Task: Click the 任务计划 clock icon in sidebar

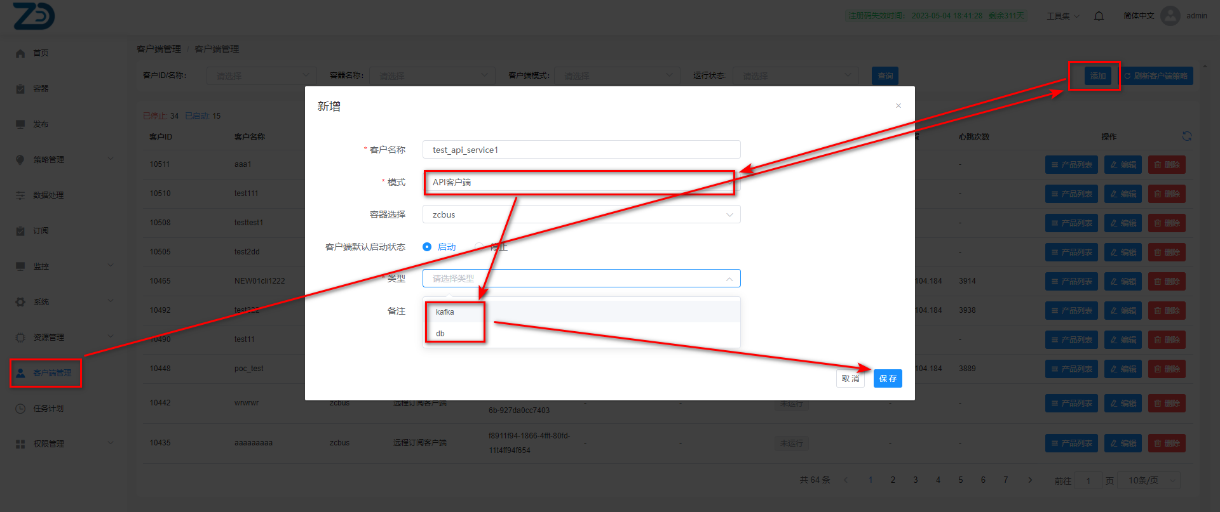Action: [x=20, y=409]
